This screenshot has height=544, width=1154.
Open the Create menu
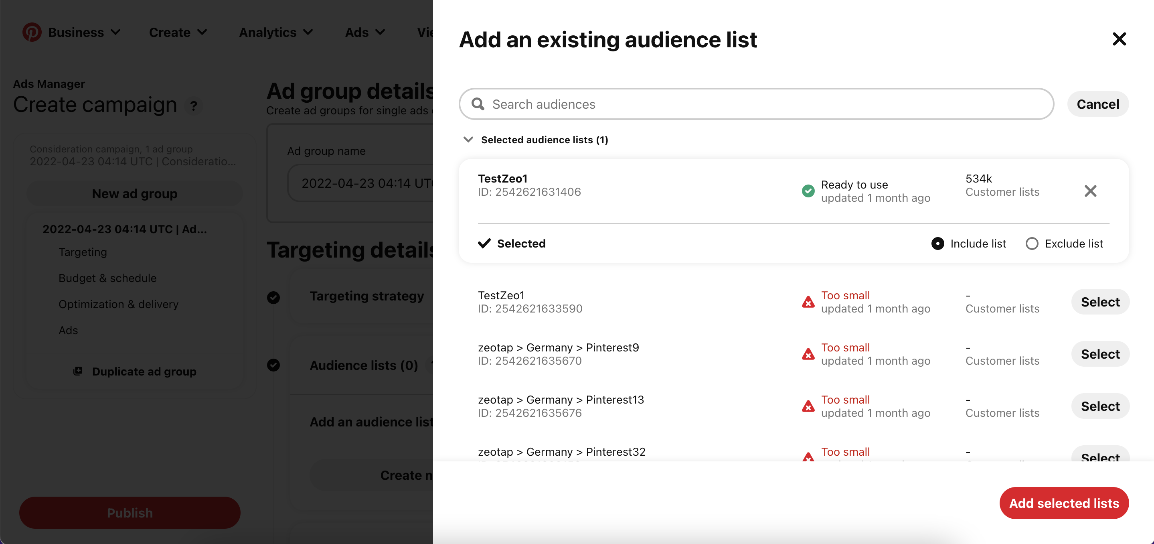pyautogui.click(x=178, y=32)
